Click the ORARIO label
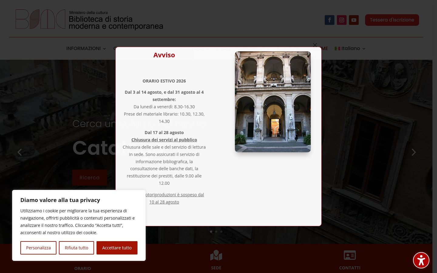This screenshot has width=437, height=273. [83, 268]
